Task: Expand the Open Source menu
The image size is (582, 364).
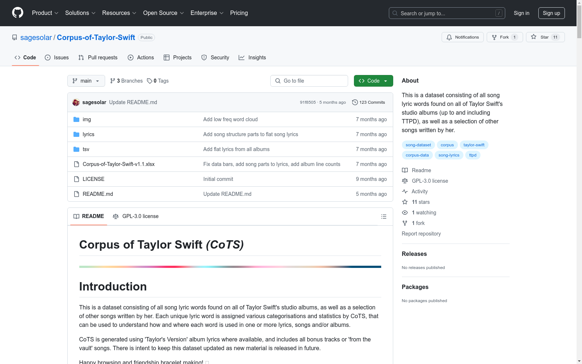Action: (x=163, y=13)
